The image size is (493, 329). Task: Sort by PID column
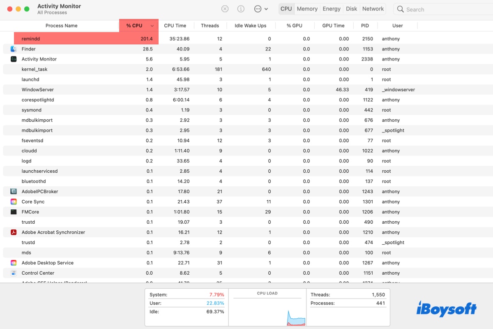tap(365, 25)
